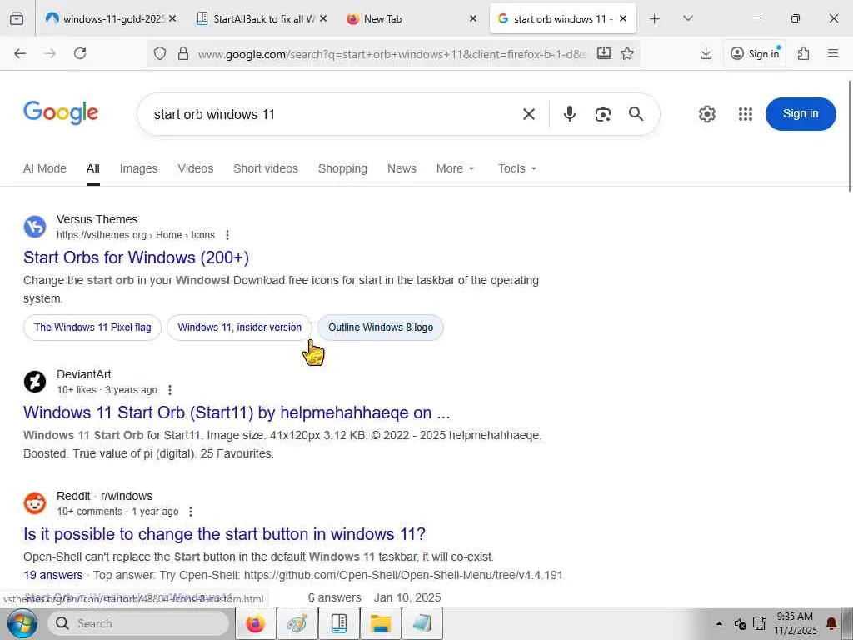
Task: Open the Paint app taskbar icon
Action: pos(297,623)
